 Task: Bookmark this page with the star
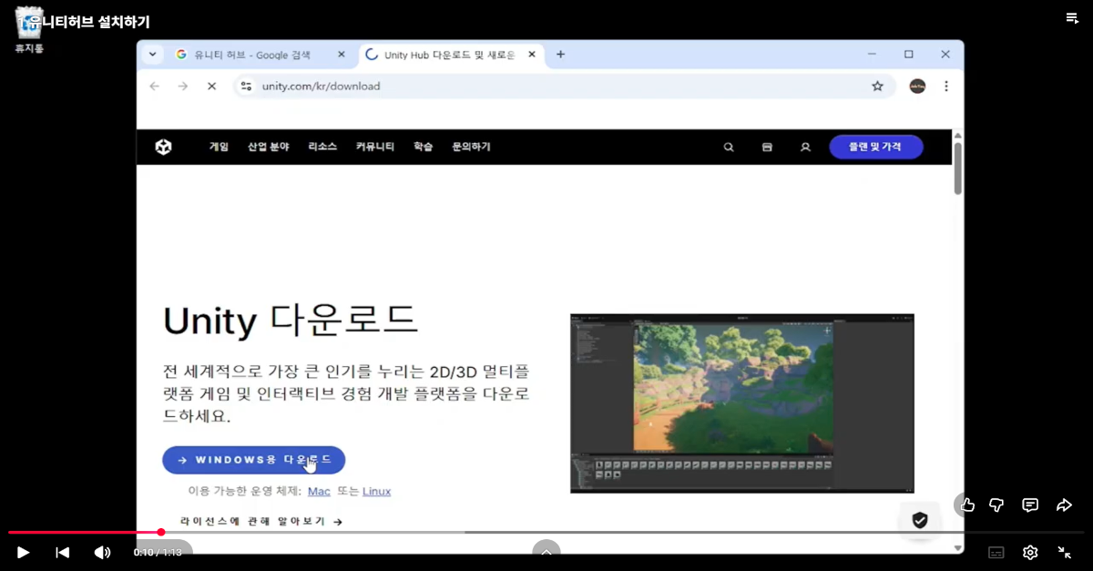tap(877, 86)
